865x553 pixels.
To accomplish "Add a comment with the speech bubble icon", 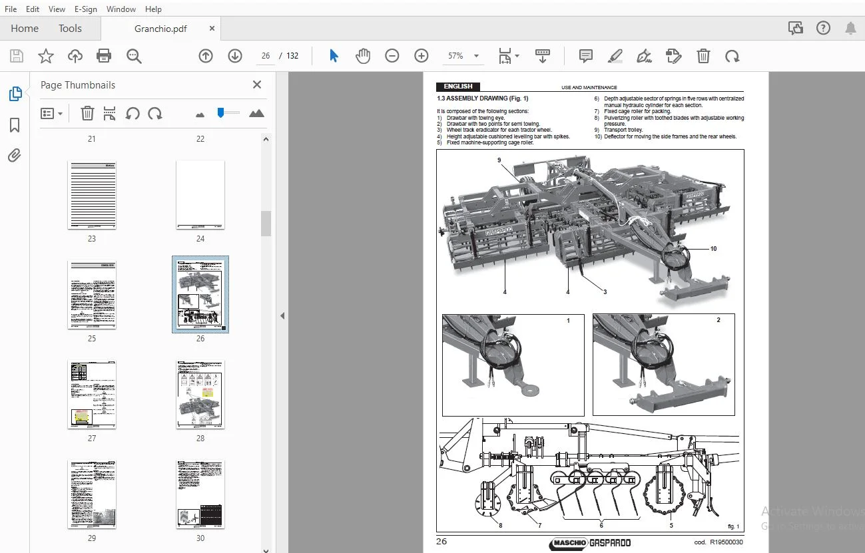I will point(586,56).
